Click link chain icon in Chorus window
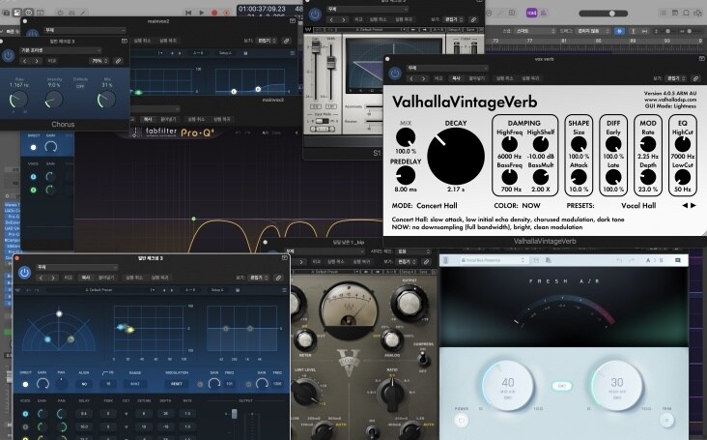This screenshot has width=707, height=440. pos(118,61)
